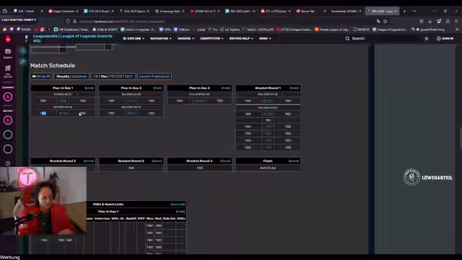Open the Fan Central sidebar icon
This screenshot has height=260, width=462.
click(x=8, y=71)
